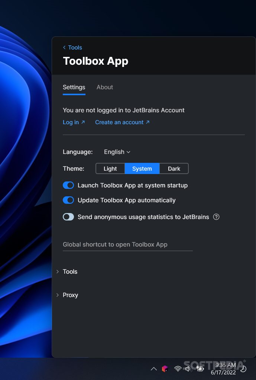Enable Send anonymous usage statistics switch
The image size is (256, 380).
(x=68, y=217)
